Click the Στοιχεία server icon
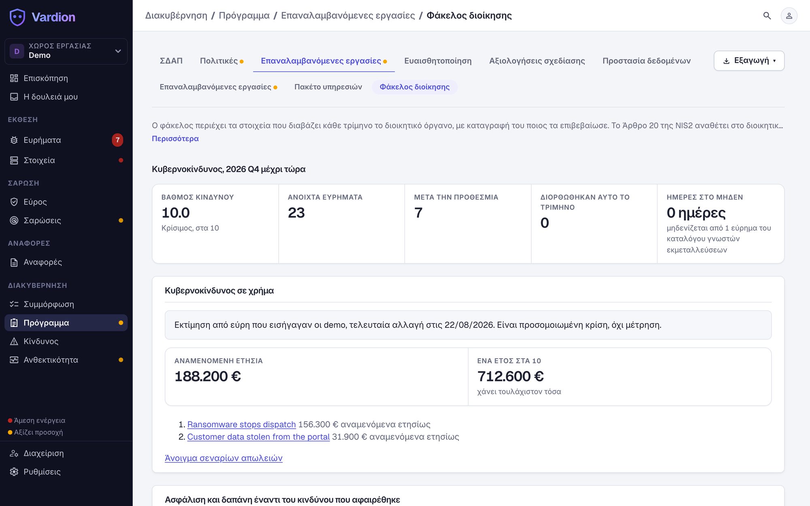The width and height of the screenshot is (810, 506). 14,160
